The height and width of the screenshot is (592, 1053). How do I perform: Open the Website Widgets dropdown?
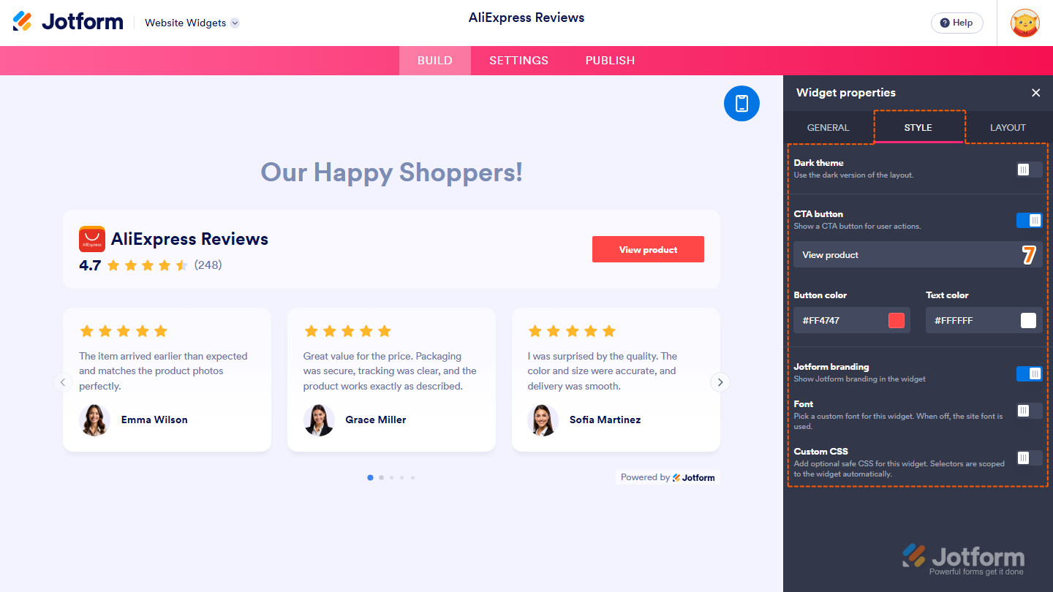192,23
